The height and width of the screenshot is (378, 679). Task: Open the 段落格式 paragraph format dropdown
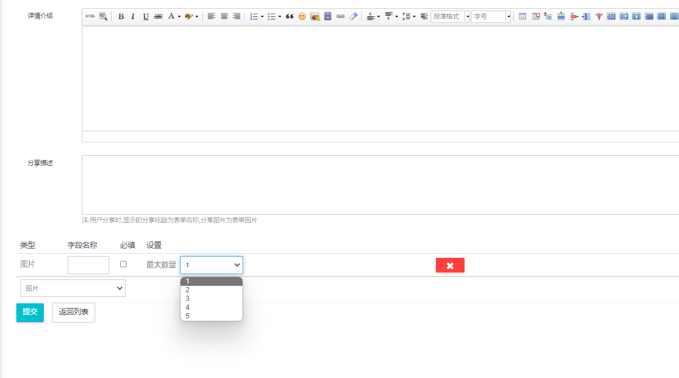(451, 16)
